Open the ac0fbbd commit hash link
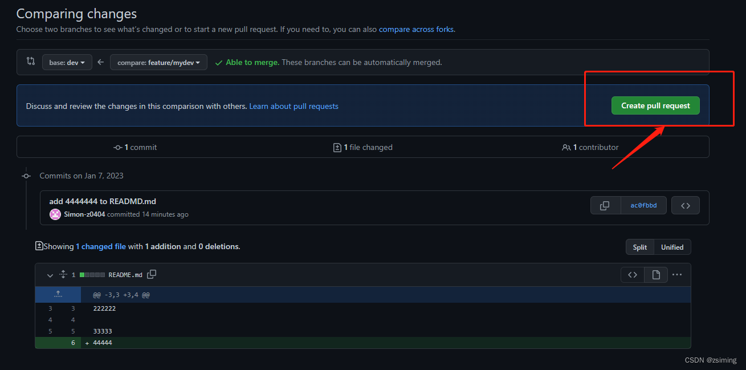 point(643,205)
